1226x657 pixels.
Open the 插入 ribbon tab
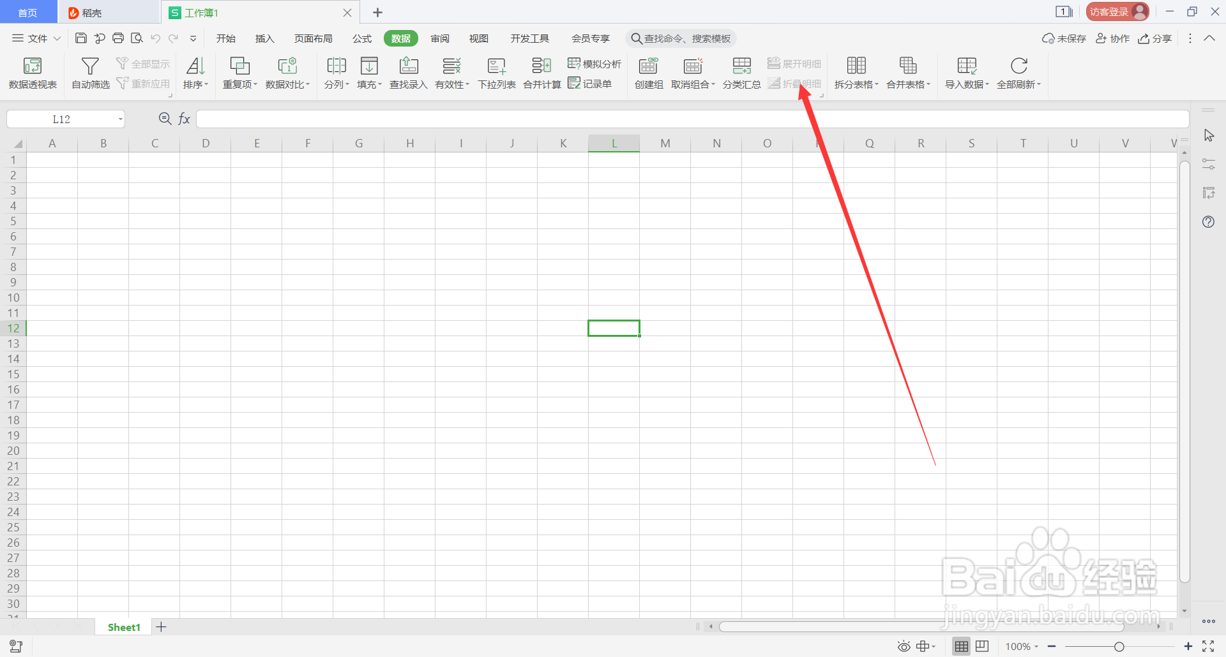[x=264, y=38]
